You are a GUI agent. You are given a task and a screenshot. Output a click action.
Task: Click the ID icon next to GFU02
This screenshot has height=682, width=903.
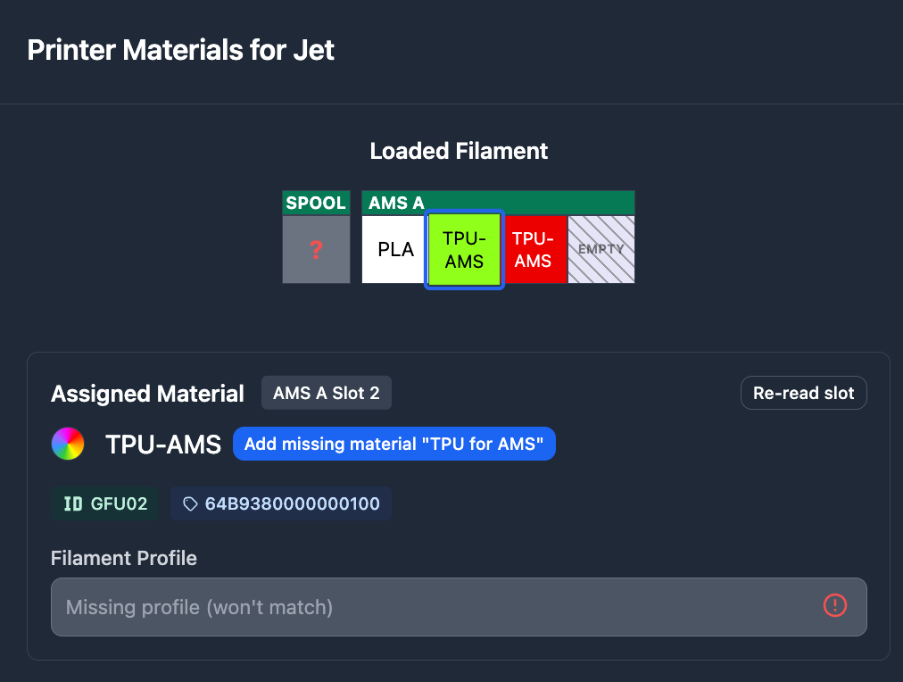(73, 503)
